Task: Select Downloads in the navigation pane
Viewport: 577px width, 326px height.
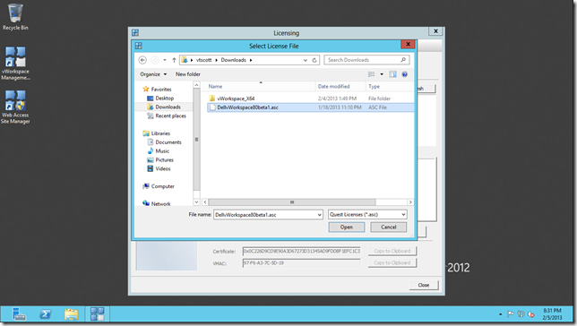Action: 168,107
